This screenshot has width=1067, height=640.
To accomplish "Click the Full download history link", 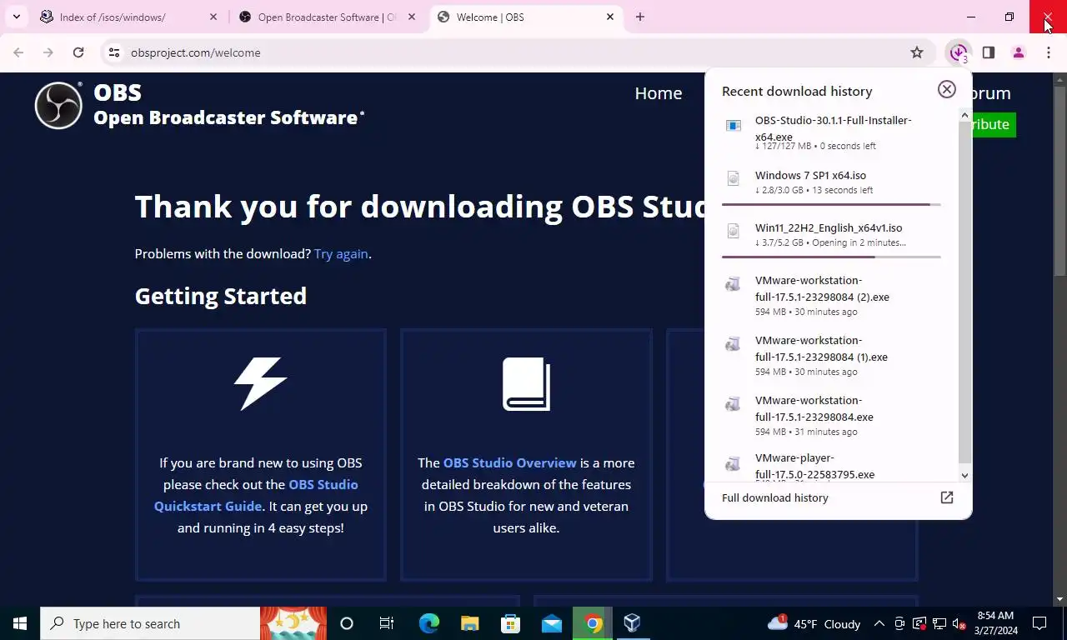I will [x=775, y=497].
